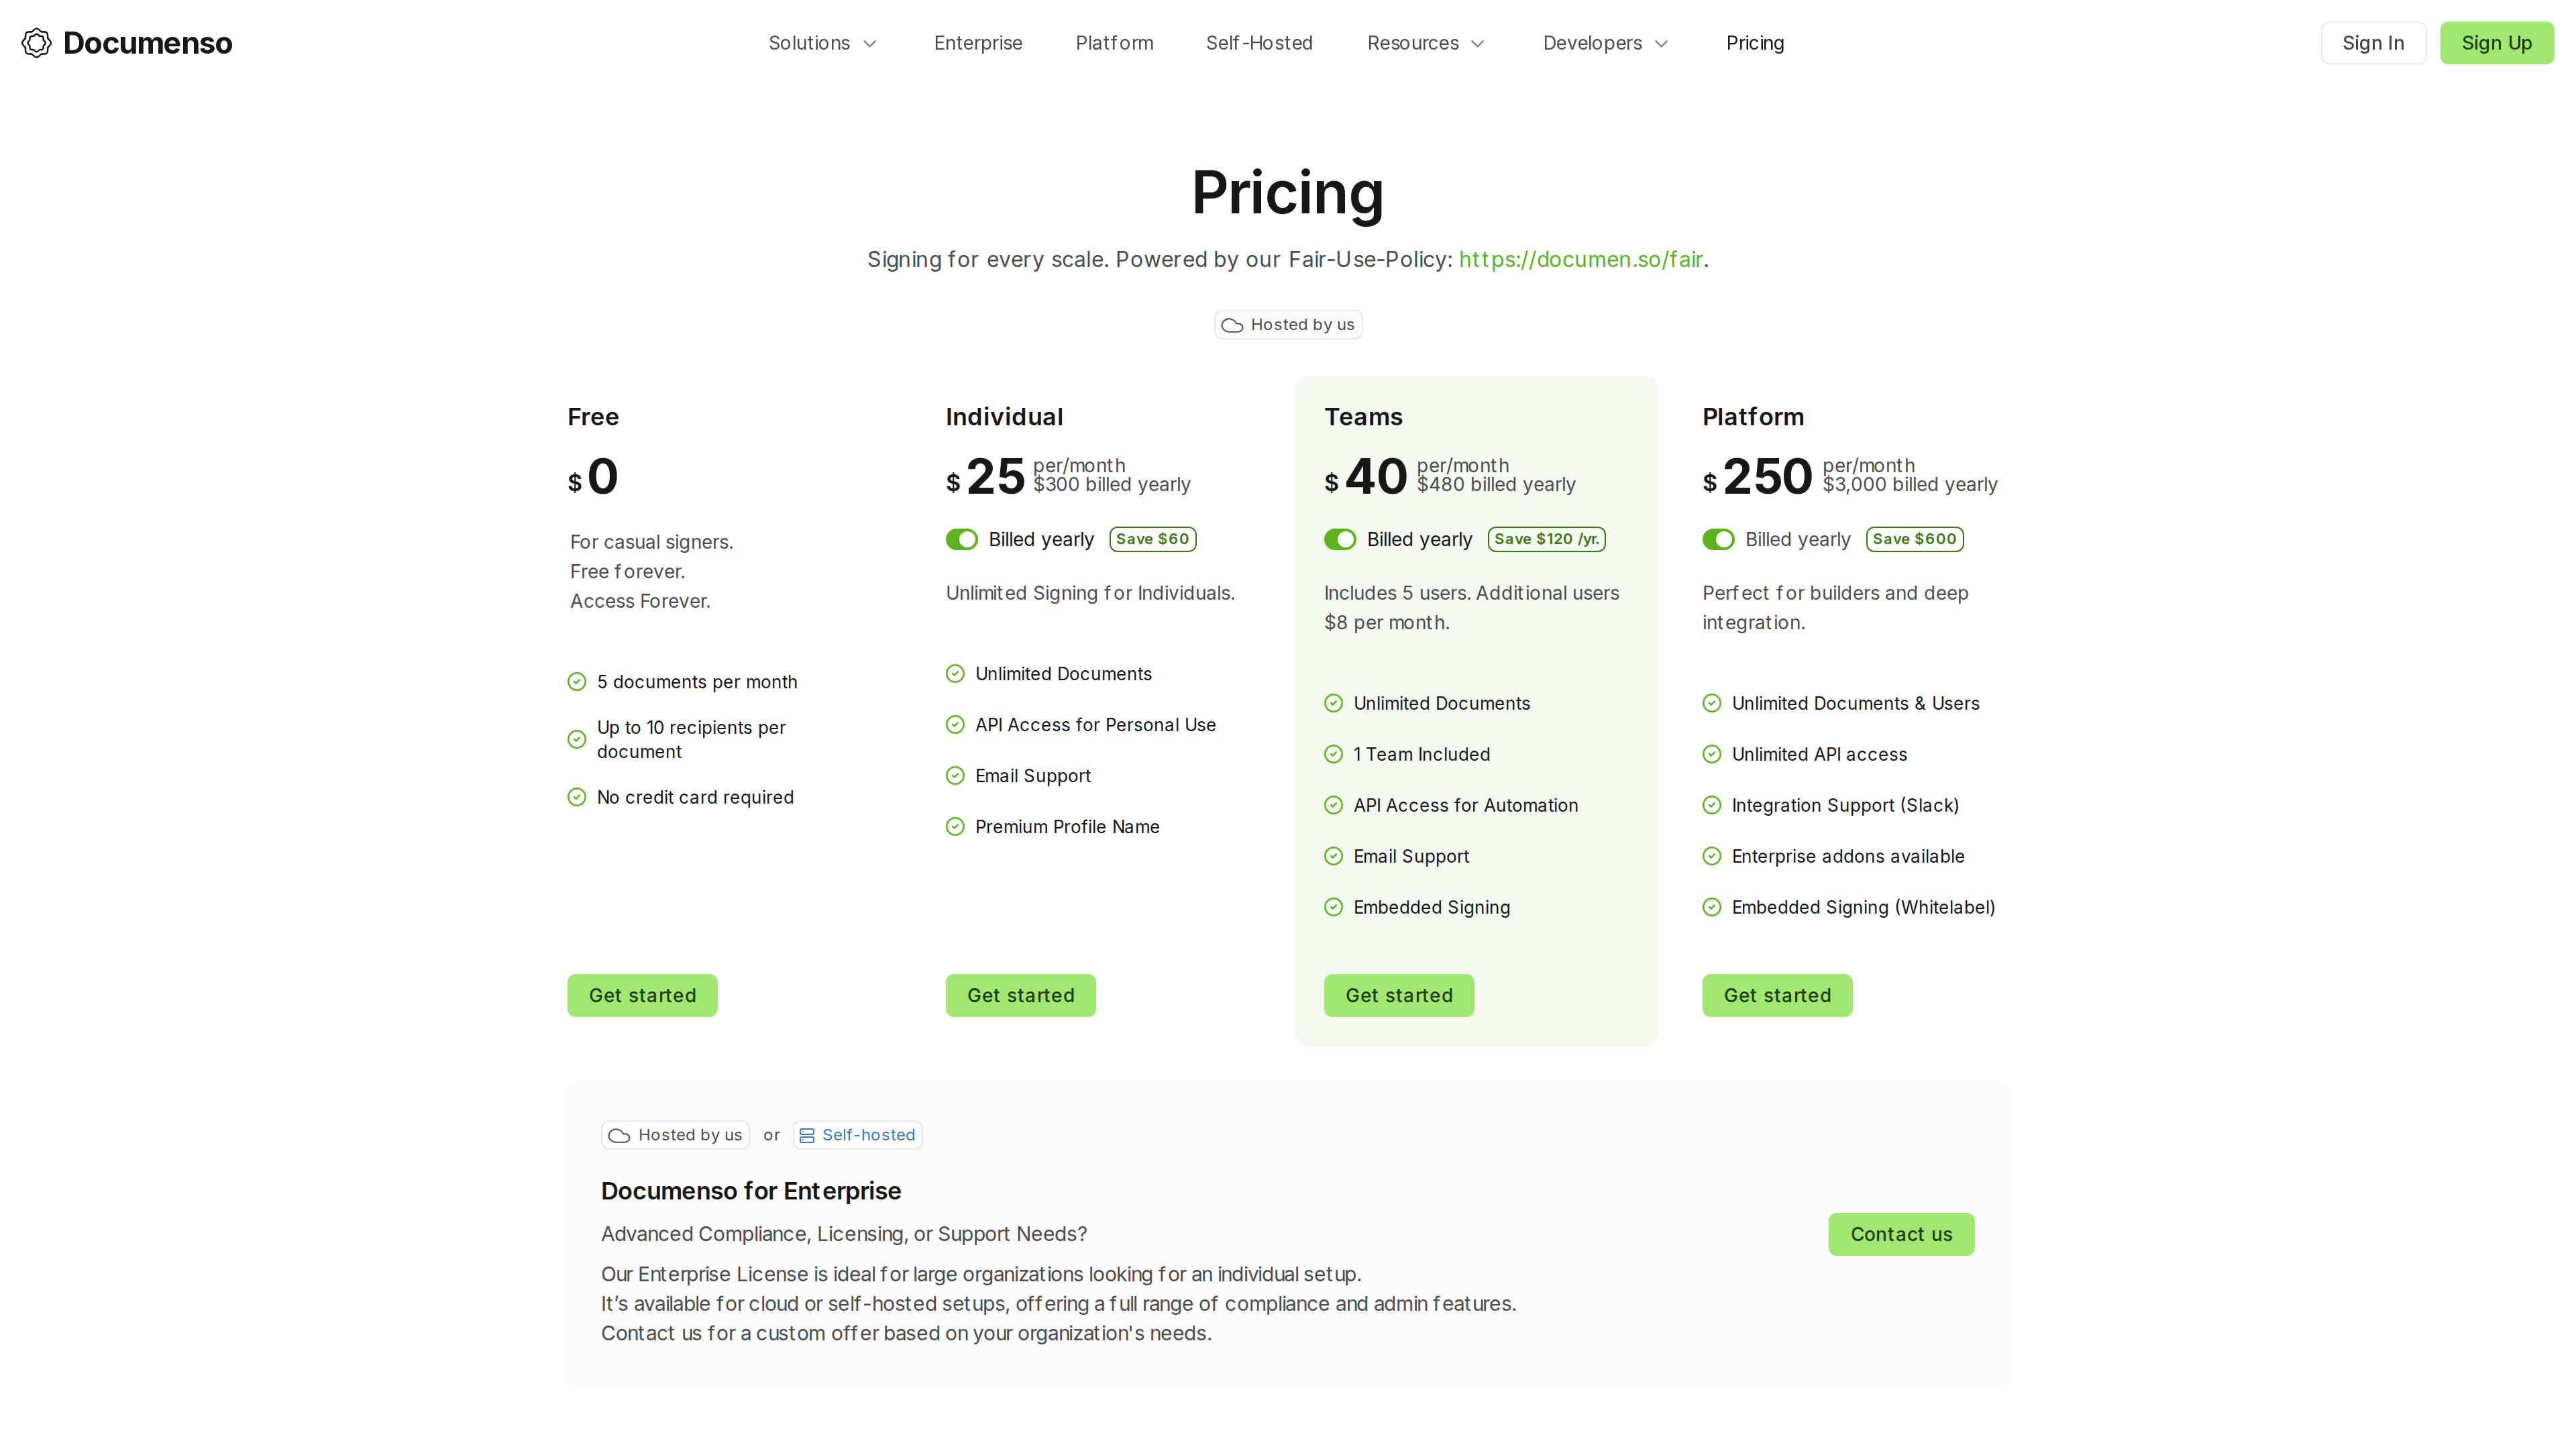Click Get started under Free plan
The height and width of the screenshot is (1449, 2576).
click(642, 996)
